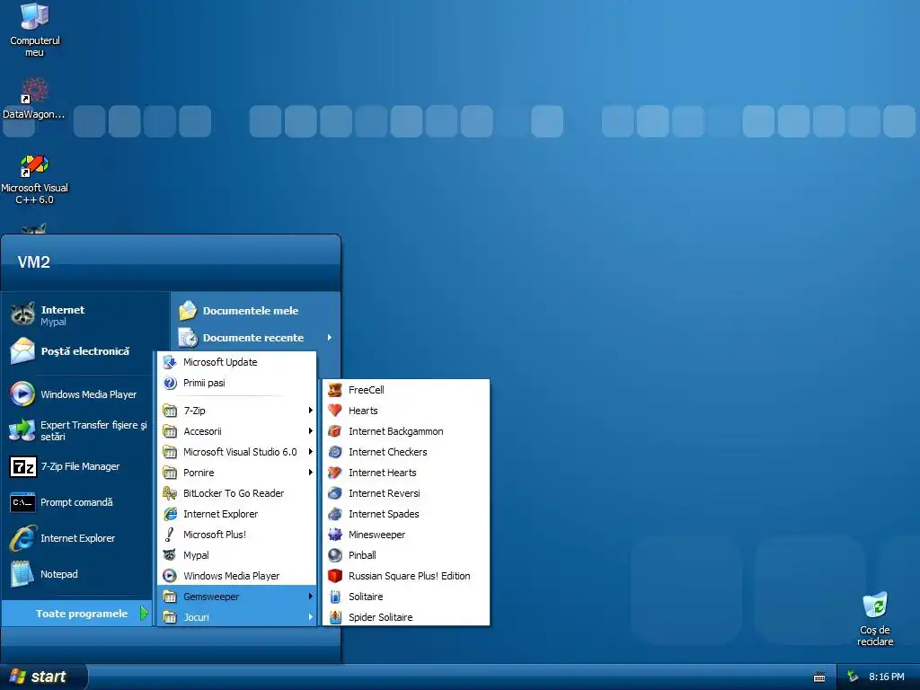Expand Accesorii submenu arrow
Image resolution: width=920 pixels, height=690 pixels.
[310, 431]
